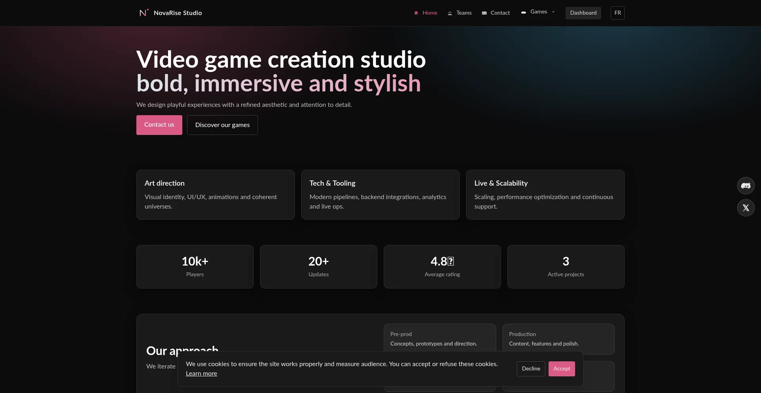Decline the cookie banner
Screen dimensions: 761x393
pyautogui.click(x=531, y=368)
